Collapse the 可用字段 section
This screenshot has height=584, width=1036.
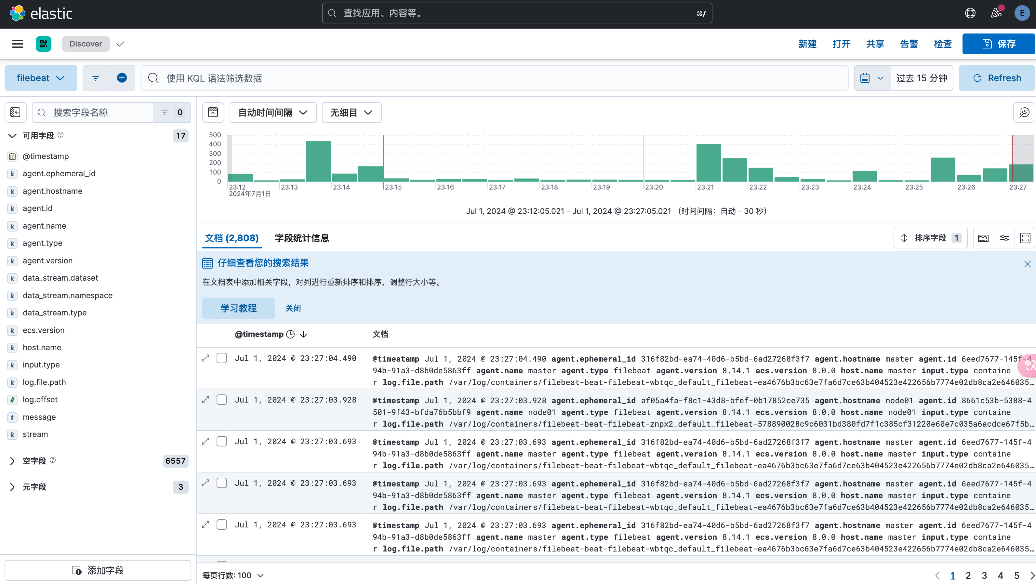12,136
